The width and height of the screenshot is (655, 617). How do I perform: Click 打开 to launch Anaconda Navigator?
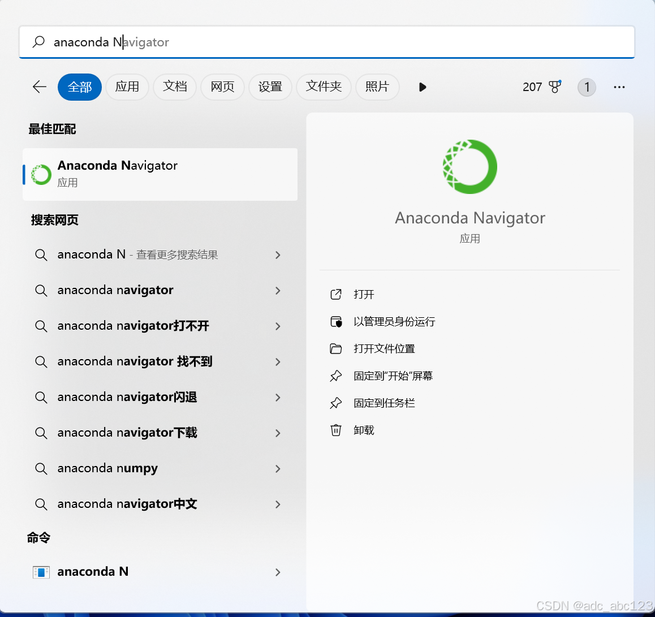[364, 294]
